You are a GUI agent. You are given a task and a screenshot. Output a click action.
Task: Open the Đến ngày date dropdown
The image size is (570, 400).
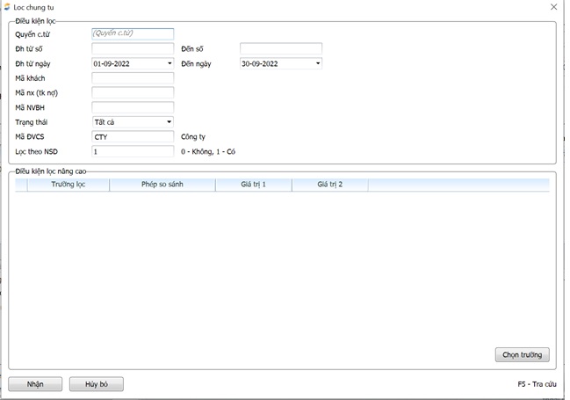(x=318, y=63)
